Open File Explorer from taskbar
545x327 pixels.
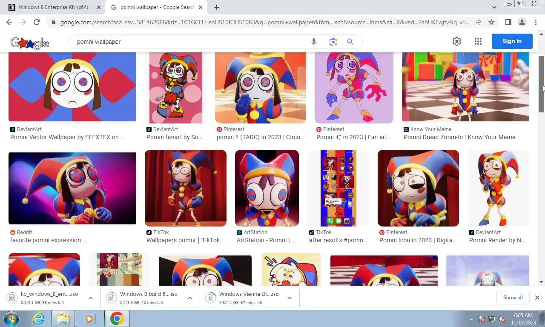[x=63, y=318]
